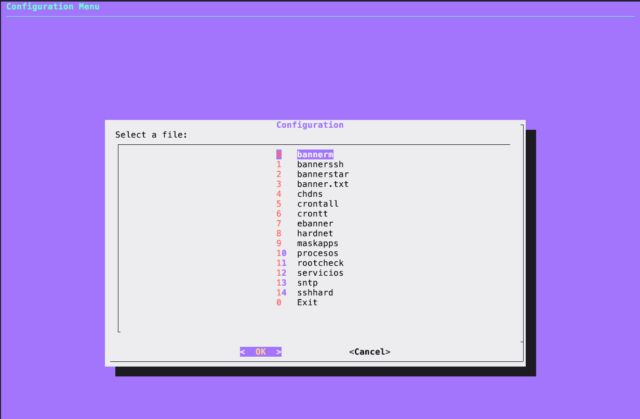Image resolution: width=640 pixels, height=419 pixels.
Task: Choose bannerssh from the file list
Action: [320, 165]
